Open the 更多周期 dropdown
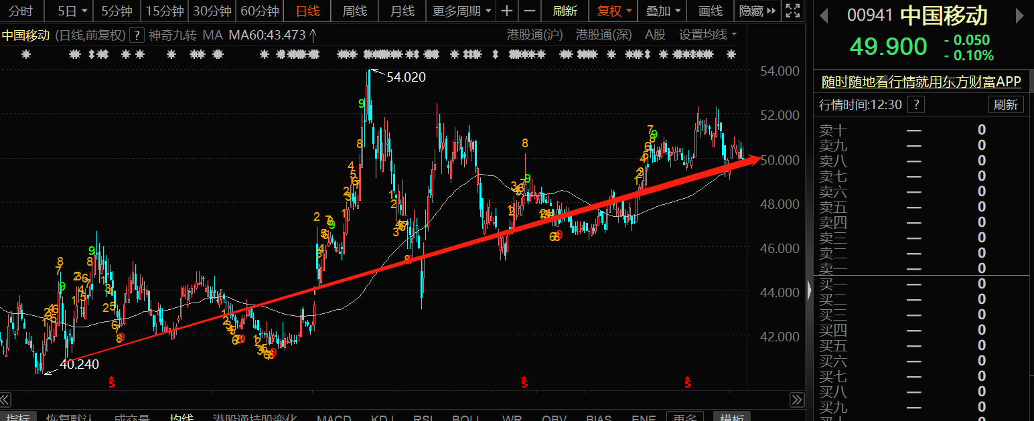The height and width of the screenshot is (421, 1034). pyautogui.click(x=461, y=11)
